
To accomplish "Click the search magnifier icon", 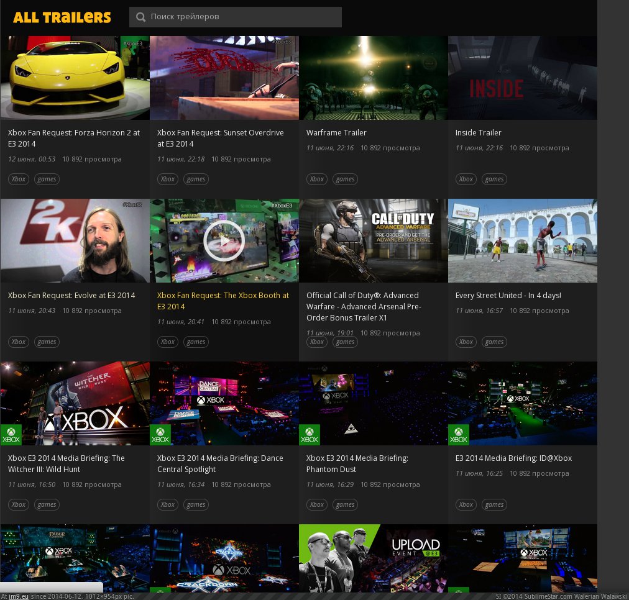I will click(x=140, y=17).
